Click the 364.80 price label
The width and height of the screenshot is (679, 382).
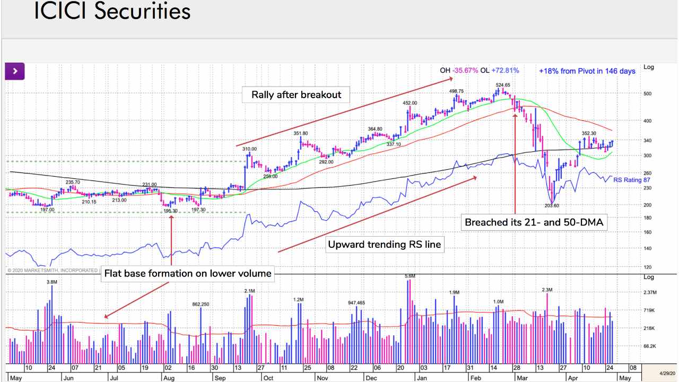point(375,129)
